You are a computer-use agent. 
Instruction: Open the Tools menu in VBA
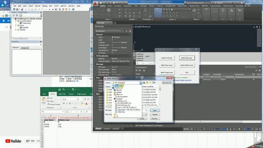[x=57, y=6]
